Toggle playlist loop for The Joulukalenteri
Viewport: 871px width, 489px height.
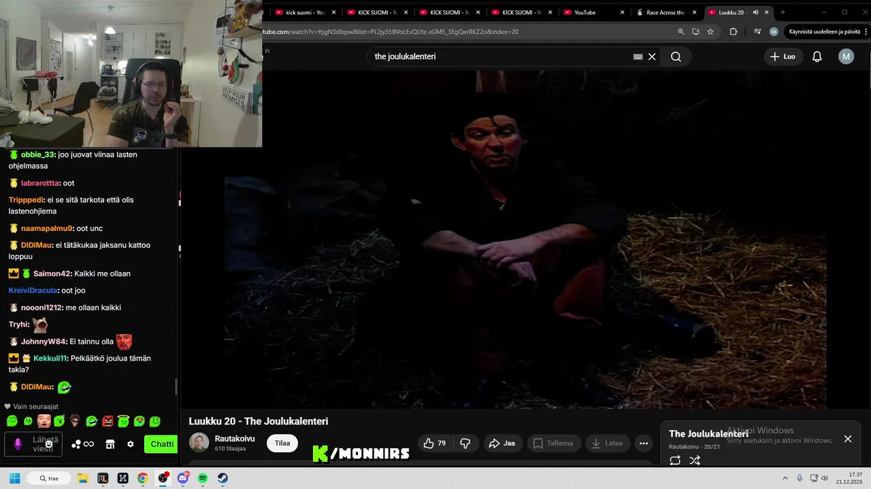(x=675, y=460)
